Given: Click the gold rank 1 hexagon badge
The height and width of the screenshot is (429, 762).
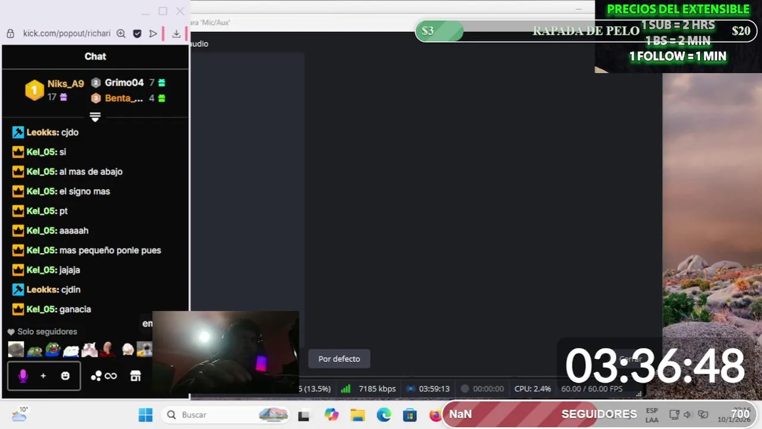Looking at the screenshot, I should (35, 91).
